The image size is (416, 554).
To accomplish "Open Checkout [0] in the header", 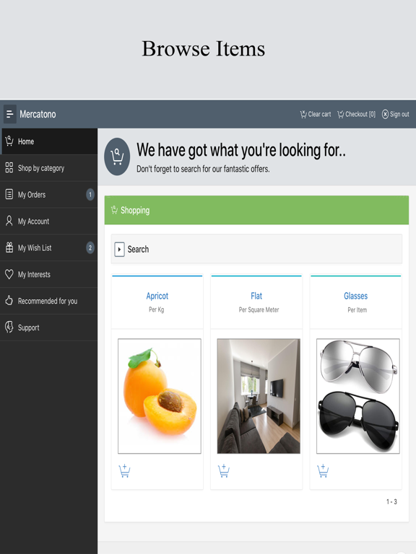I will click(x=356, y=114).
